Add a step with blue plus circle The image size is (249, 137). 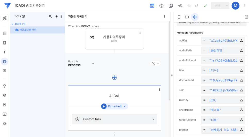pyautogui.click(x=114, y=78)
